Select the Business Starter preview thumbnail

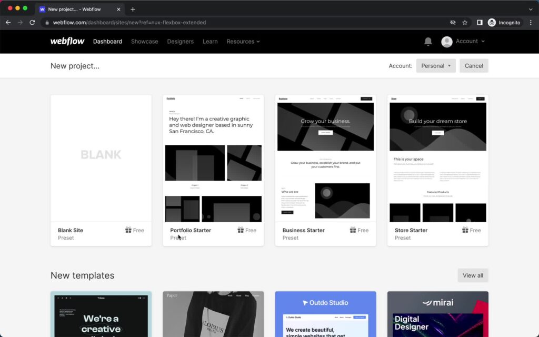(x=325, y=158)
